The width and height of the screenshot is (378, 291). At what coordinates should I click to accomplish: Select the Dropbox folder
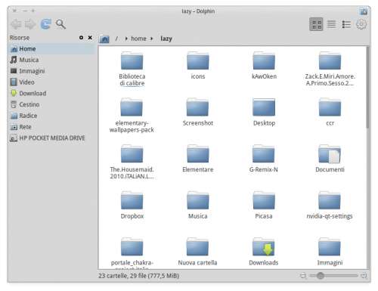132,205
